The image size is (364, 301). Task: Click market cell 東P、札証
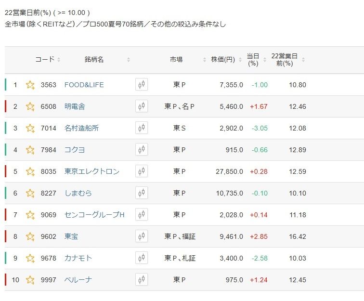pos(180,258)
